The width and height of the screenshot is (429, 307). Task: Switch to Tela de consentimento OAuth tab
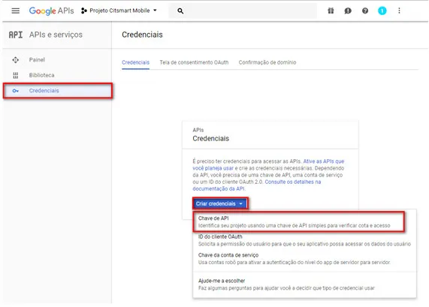click(194, 62)
